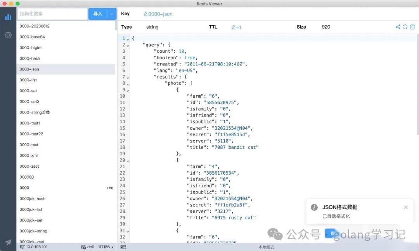The width and height of the screenshot is (419, 251).
Task: Select key 0000-hash
Action: pyautogui.click(x=66, y=58)
